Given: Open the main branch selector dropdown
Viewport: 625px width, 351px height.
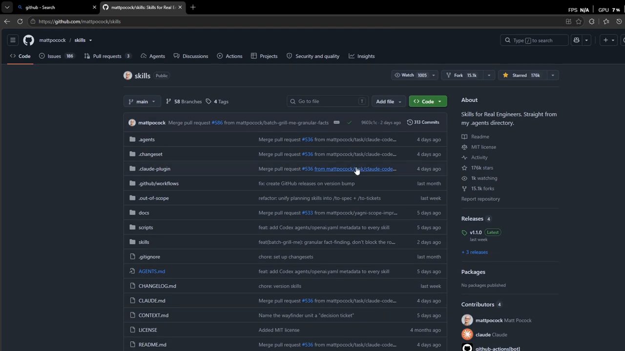Looking at the screenshot, I should pyautogui.click(x=142, y=101).
